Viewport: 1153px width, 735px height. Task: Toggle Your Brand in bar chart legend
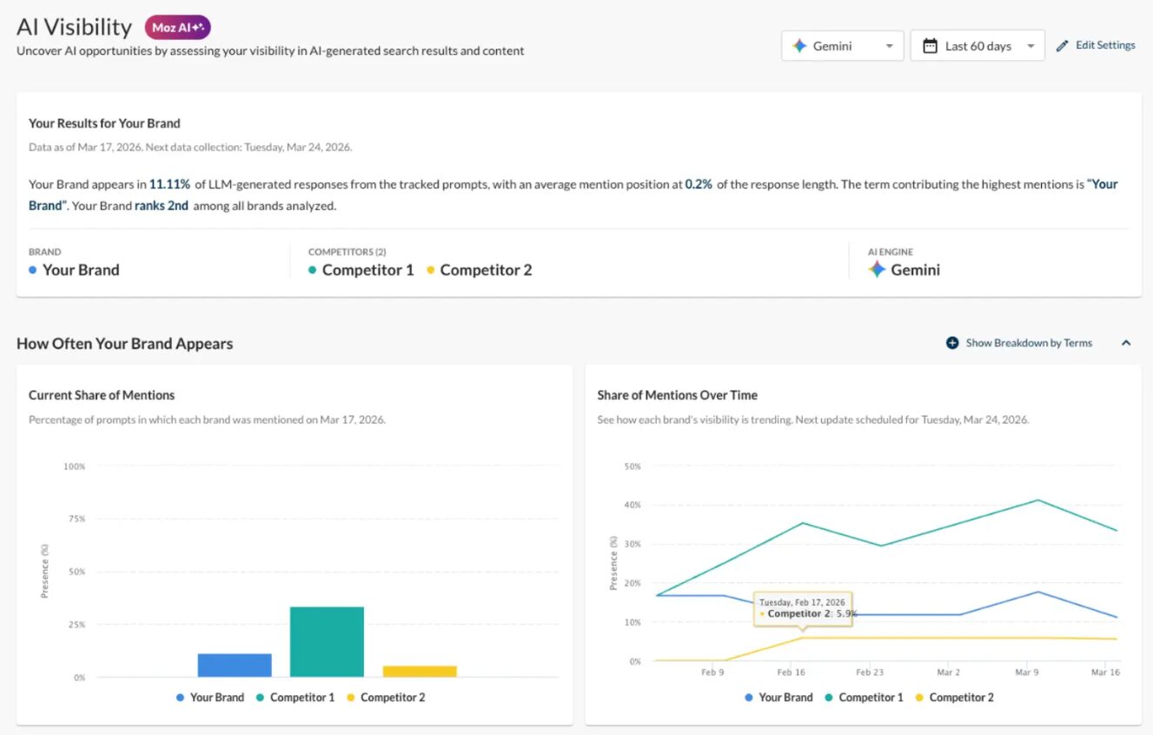(x=209, y=698)
